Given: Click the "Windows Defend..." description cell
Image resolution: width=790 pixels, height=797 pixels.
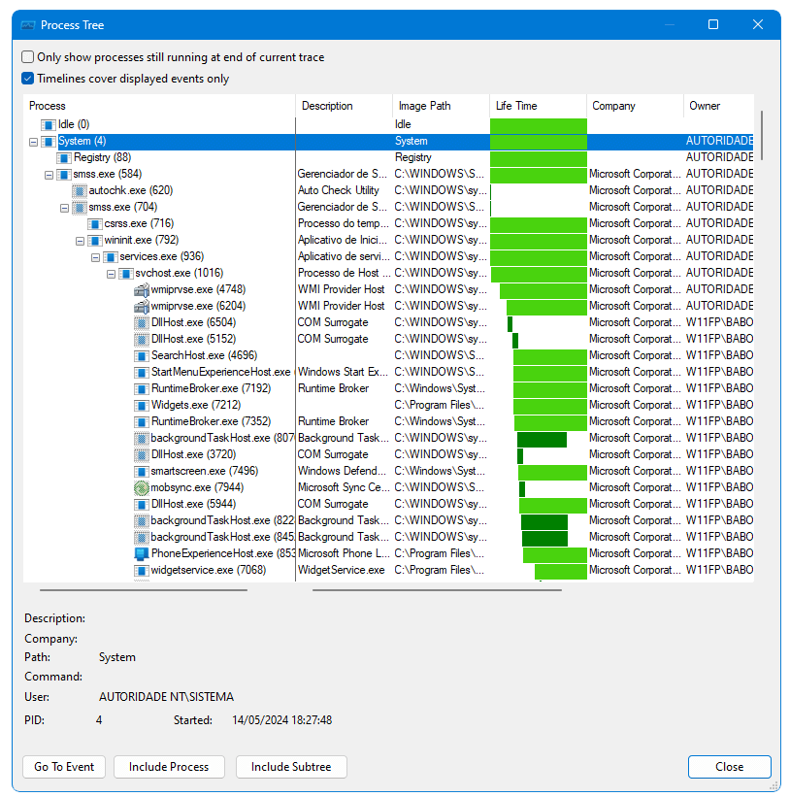Looking at the screenshot, I should [342, 471].
